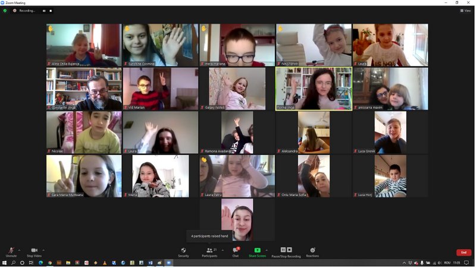The image size is (476, 268).
Task: Expand share options arrow beside Share Screen
Action: pyautogui.click(x=267, y=250)
